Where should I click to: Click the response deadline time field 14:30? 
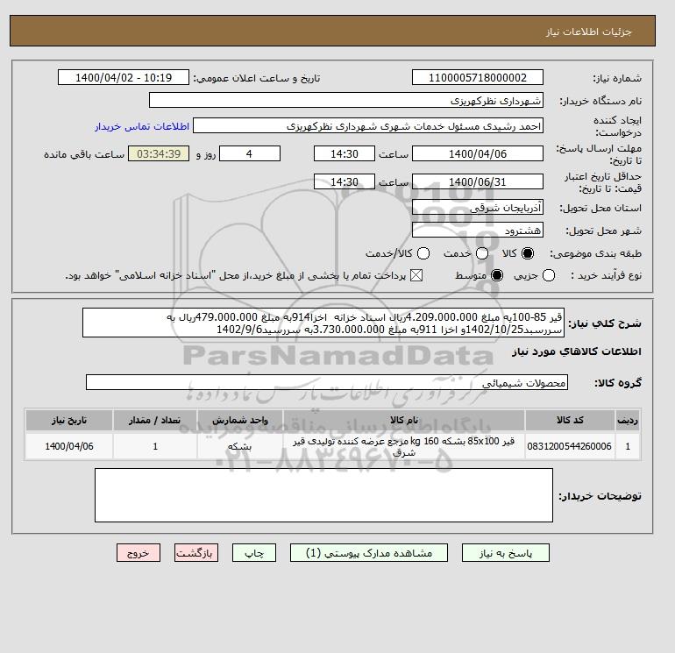pos(345,153)
